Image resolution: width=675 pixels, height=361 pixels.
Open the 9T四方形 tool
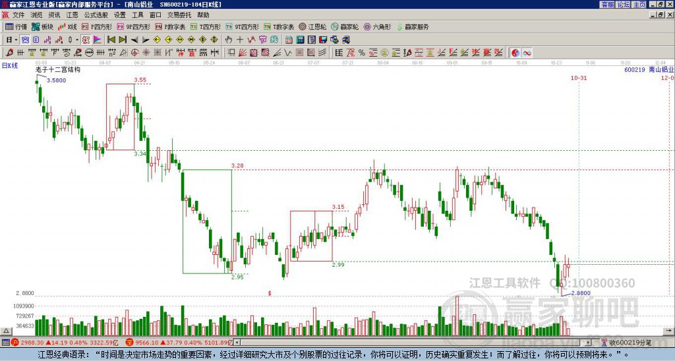[x=243, y=26]
